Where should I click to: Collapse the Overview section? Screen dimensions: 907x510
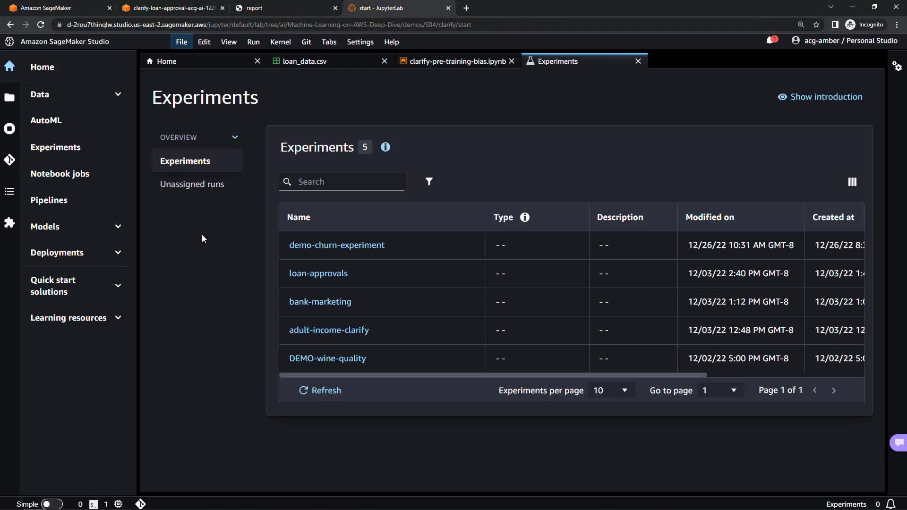click(x=235, y=137)
